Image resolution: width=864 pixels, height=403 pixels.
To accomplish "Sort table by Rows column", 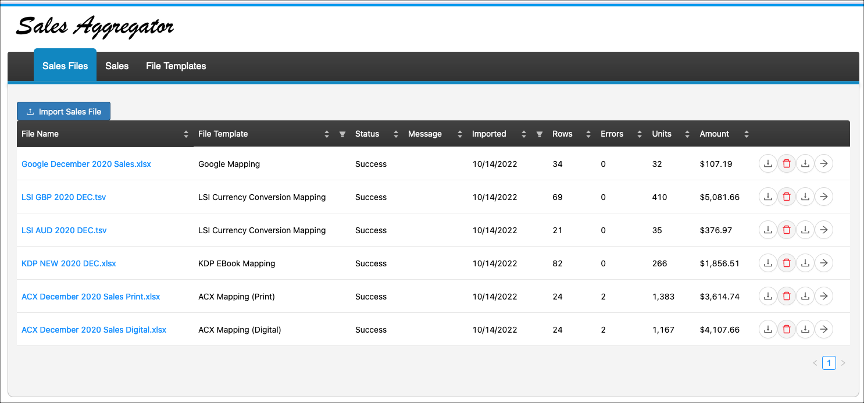I will click(588, 134).
